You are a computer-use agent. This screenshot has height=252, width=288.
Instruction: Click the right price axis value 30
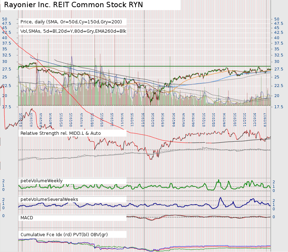(276, 61)
